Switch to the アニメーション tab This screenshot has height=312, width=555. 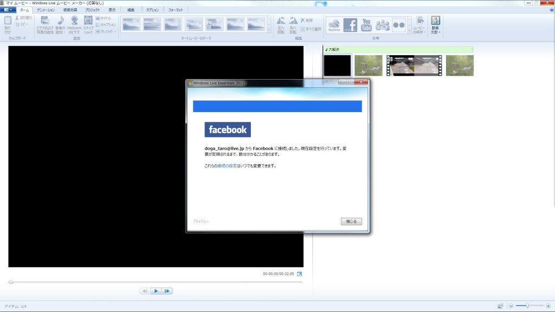(46, 10)
